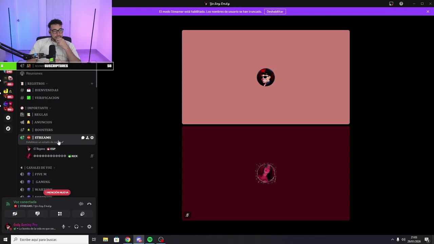Dismiss the Streamer mode banner

(428, 12)
